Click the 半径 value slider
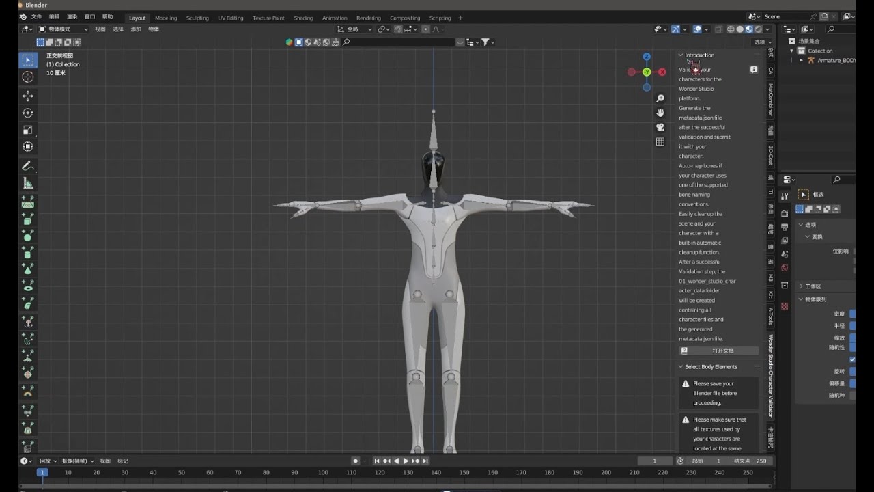The height and width of the screenshot is (492, 874). click(x=852, y=326)
